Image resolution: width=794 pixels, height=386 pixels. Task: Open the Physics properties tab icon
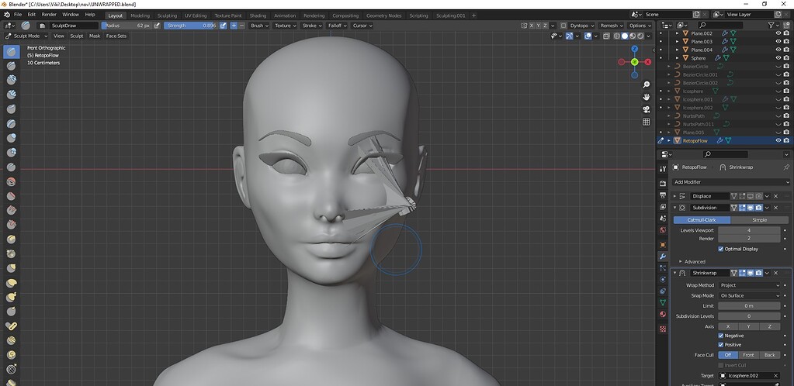[x=663, y=279]
